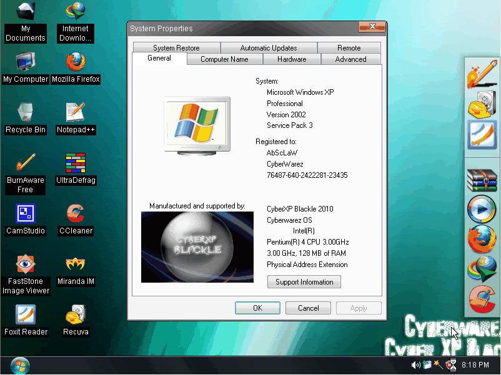Select the Recuva desktop icon
Screen dimensions: 501x375
[76, 321]
